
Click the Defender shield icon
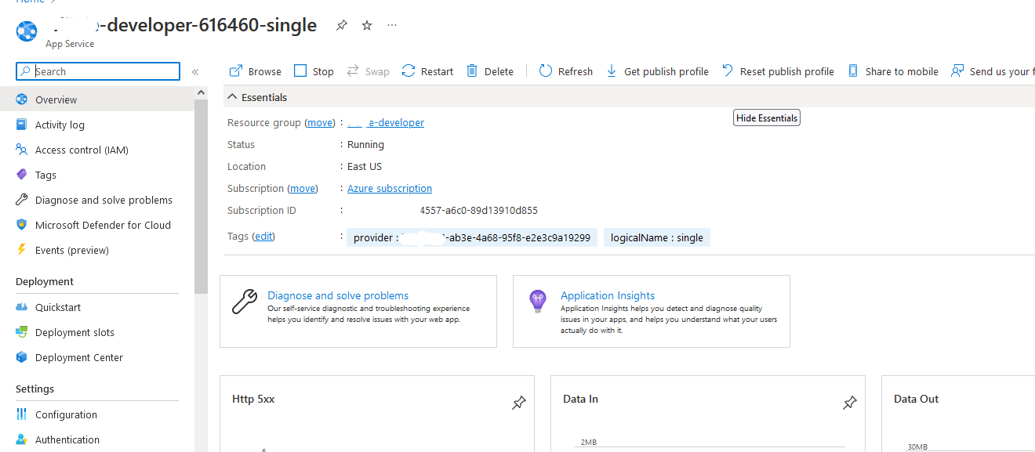tap(21, 225)
